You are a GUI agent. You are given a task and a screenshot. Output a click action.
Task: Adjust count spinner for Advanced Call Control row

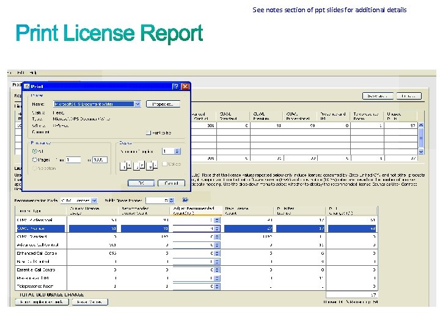point(216,245)
